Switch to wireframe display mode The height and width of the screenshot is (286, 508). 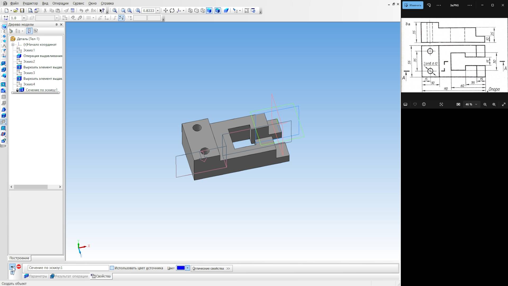pos(190,11)
